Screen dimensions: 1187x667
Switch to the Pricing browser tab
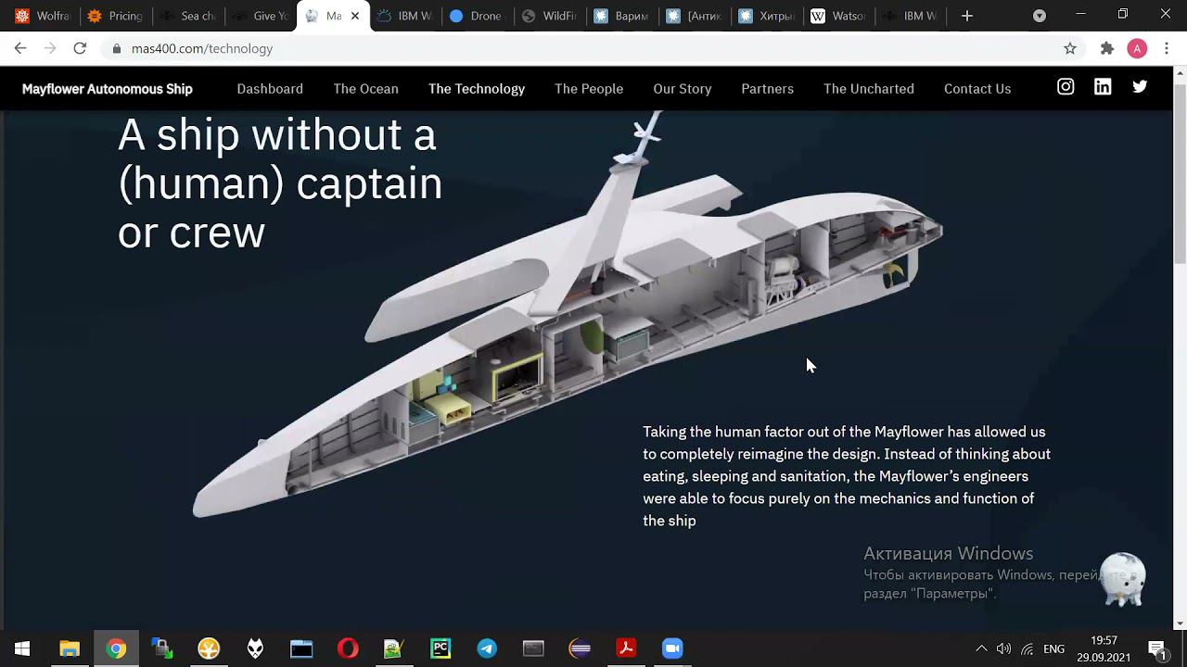[x=115, y=16]
